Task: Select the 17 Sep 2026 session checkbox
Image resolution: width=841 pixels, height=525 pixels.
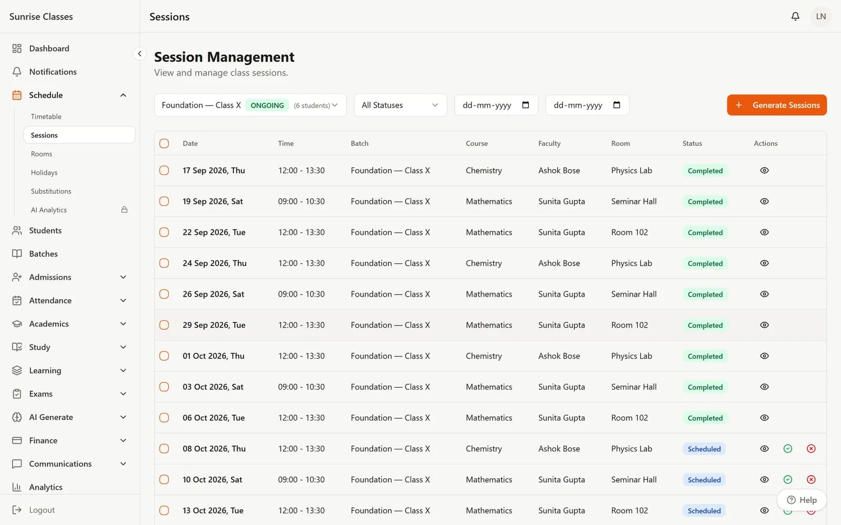Action: (164, 171)
